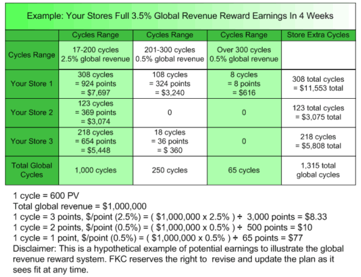This screenshot has width=361, height=277.
Task: Select the 'Your Store 3' row label
Action: 32,142
